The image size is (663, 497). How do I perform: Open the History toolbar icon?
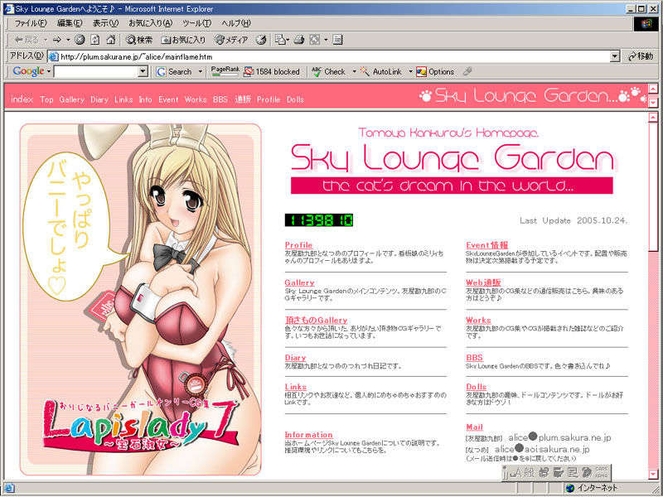[261, 40]
